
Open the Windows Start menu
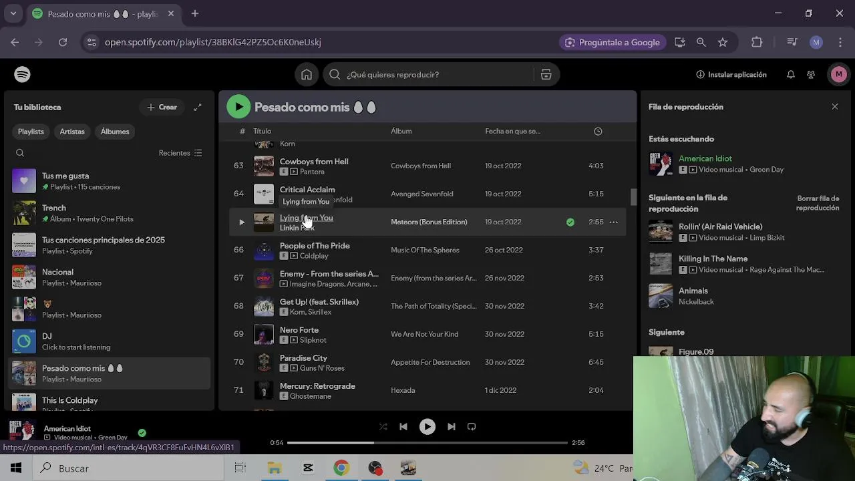pyautogui.click(x=16, y=468)
